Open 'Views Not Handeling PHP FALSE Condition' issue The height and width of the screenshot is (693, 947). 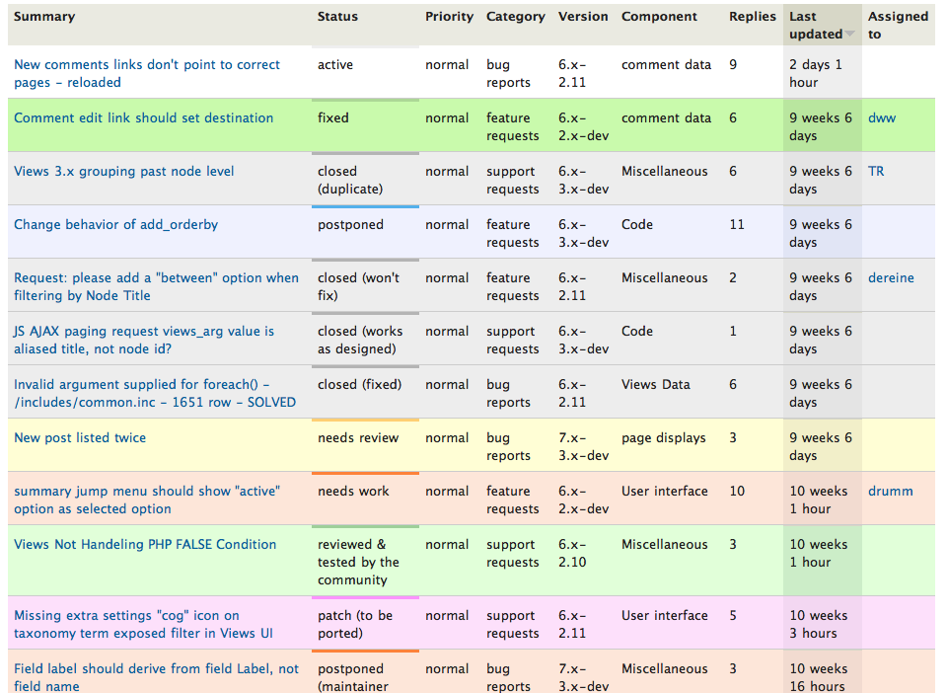pos(145,544)
